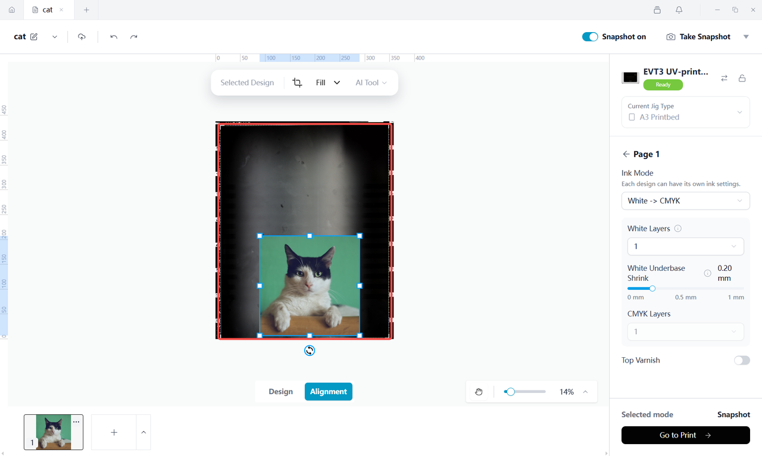Screen dimensions: 762x456
Task: Click the rotate handle below the cat image
Action: (x=310, y=351)
